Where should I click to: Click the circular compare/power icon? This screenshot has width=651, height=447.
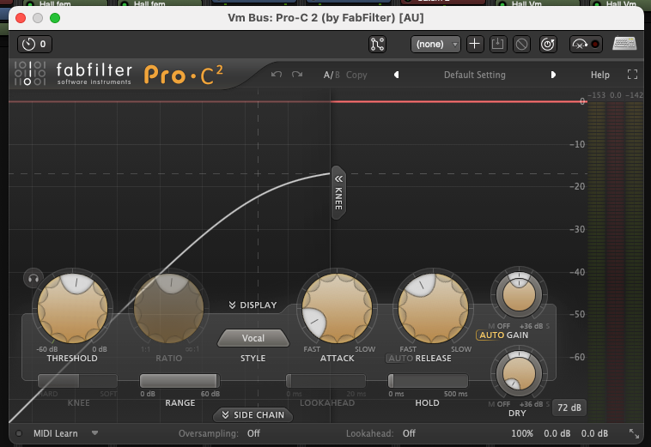(548, 44)
